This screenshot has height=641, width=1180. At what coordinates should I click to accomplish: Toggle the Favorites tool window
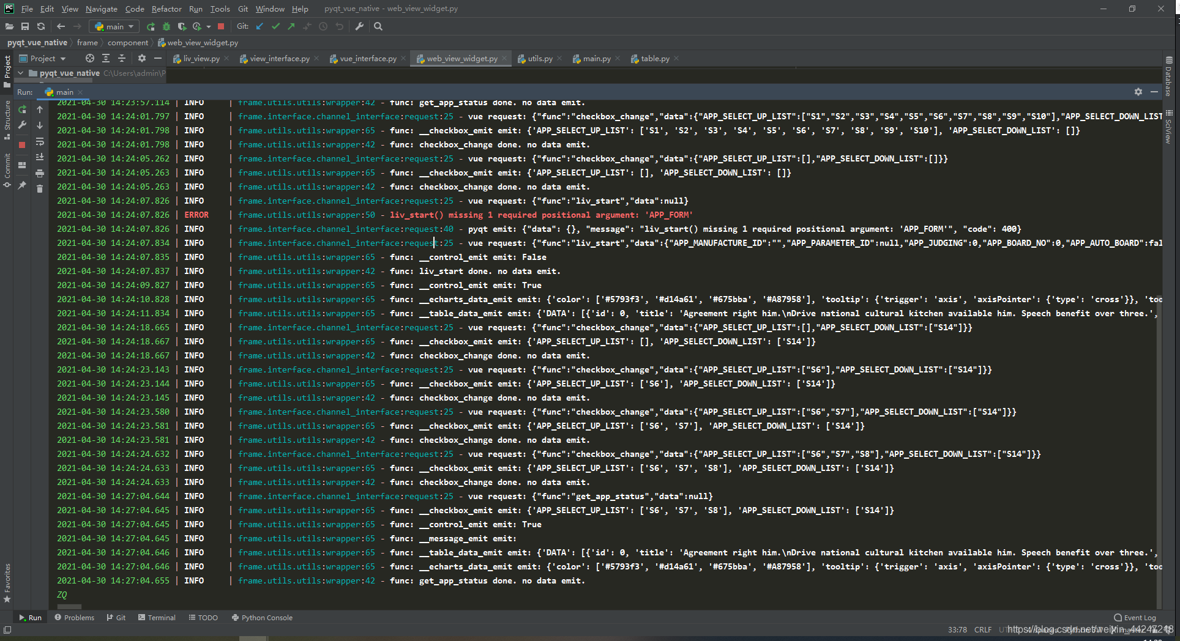[7, 584]
